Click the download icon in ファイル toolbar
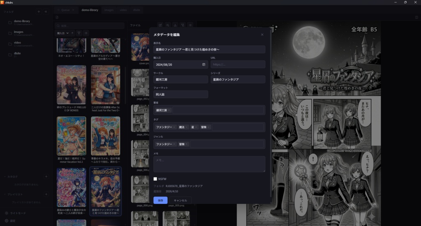This screenshot has height=226, width=421. coord(175,25)
